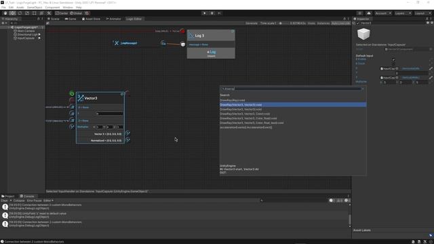Select the Logic Editor tab
The image size is (434, 244).
tap(134, 19)
